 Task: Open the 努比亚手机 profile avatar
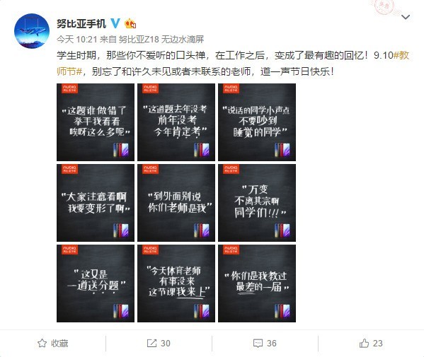tap(32, 31)
